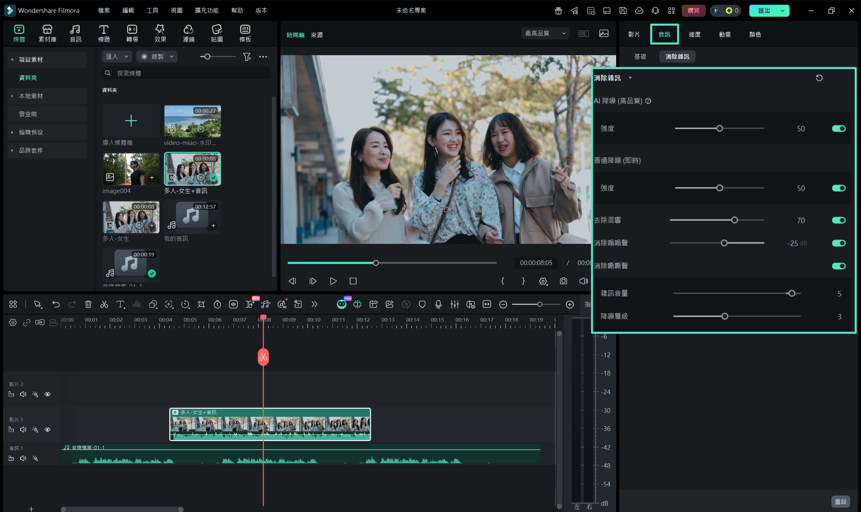Open the 工具 menu

(152, 10)
